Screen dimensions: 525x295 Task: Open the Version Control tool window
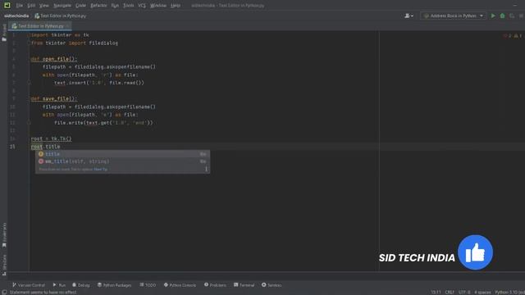pyautogui.click(x=29, y=285)
